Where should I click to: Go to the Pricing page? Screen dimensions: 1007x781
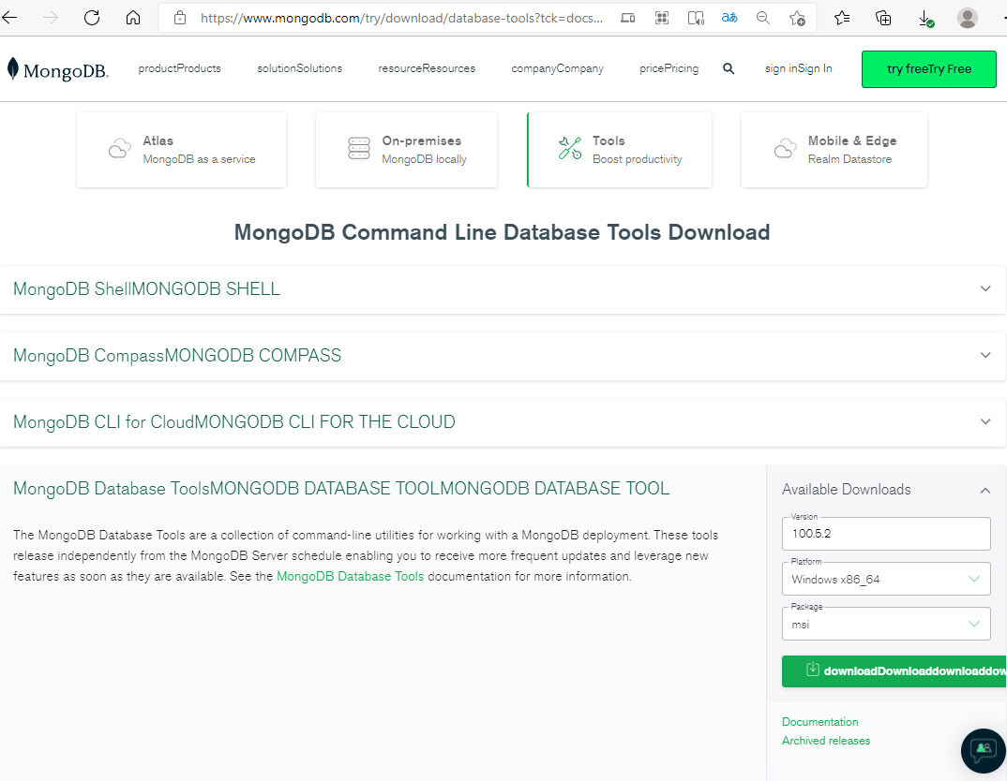point(669,68)
